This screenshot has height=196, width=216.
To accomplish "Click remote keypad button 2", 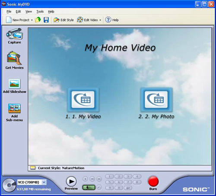I will (119, 177).
